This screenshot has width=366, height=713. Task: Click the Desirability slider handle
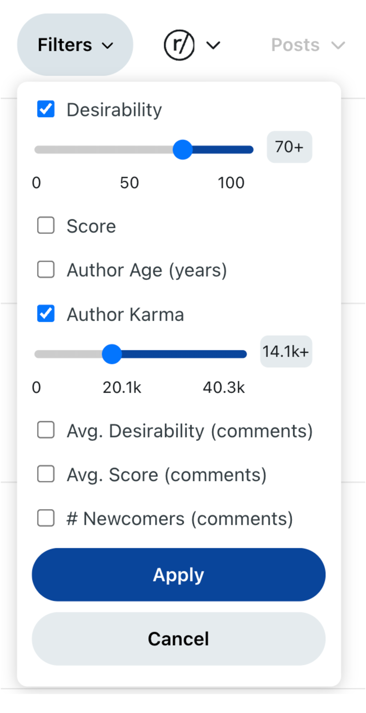click(x=183, y=149)
